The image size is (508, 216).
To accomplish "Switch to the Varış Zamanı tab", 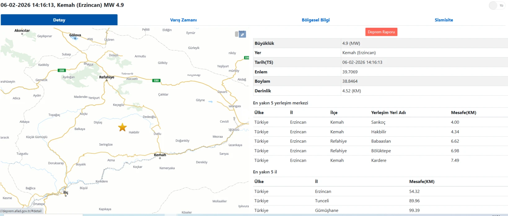I will (x=183, y=20).
